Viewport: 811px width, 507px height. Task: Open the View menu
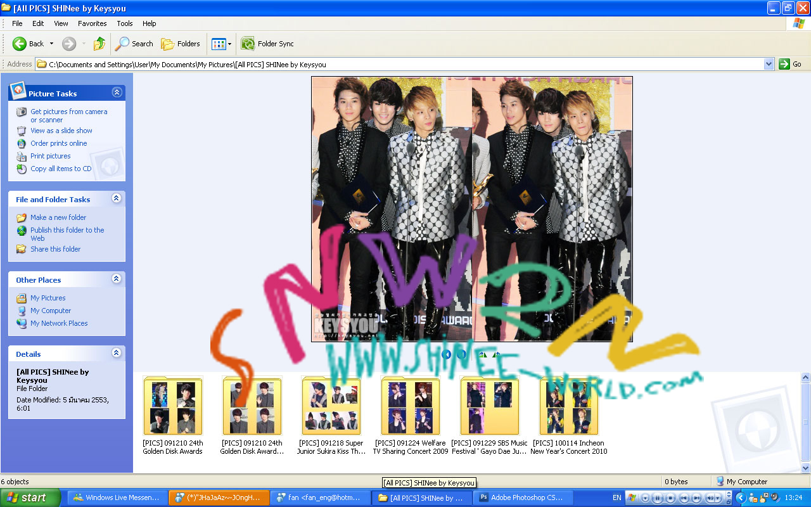(61, 23)
